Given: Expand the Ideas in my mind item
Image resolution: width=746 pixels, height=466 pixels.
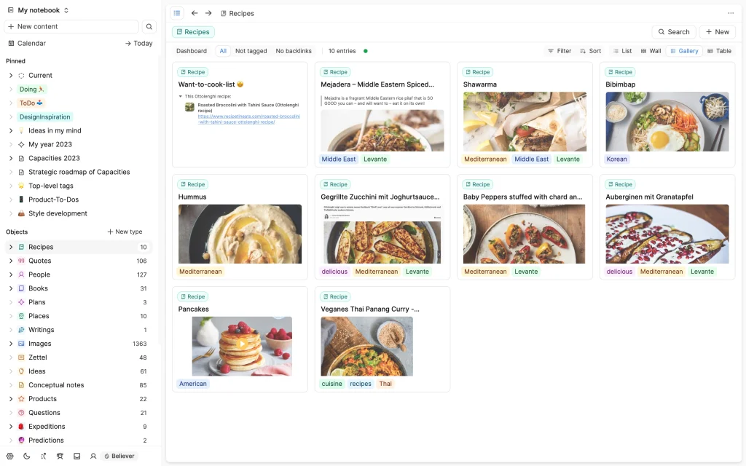Looking at the screenshot, I should tap(11, 131).
